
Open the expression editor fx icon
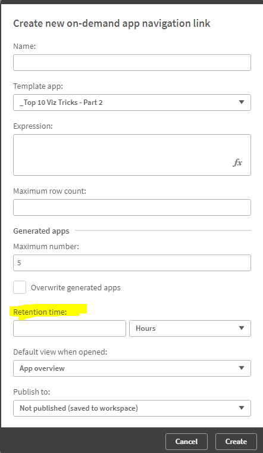coord(237,163)
